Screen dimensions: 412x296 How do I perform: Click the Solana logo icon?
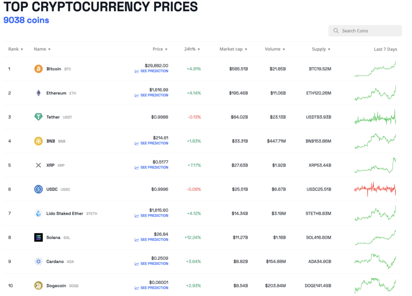click(38, 237)
